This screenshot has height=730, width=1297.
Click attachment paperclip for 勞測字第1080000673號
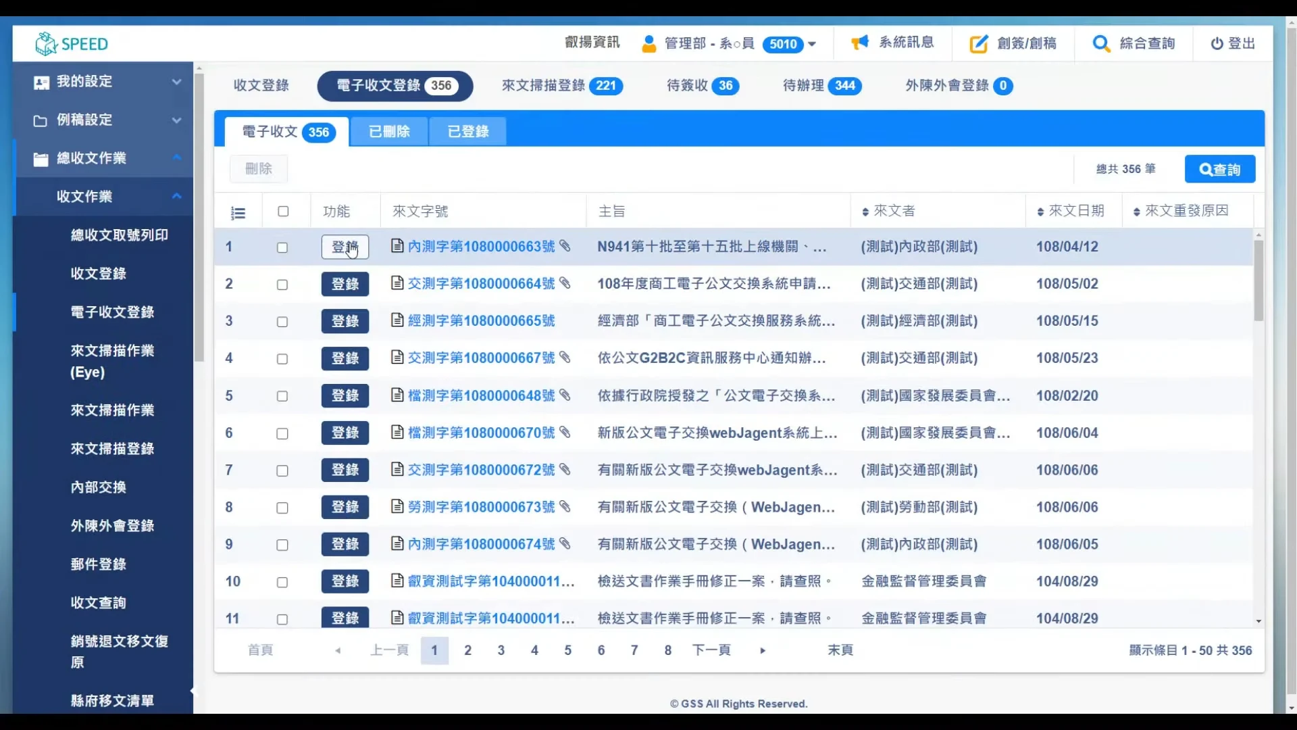coord(565,506)
